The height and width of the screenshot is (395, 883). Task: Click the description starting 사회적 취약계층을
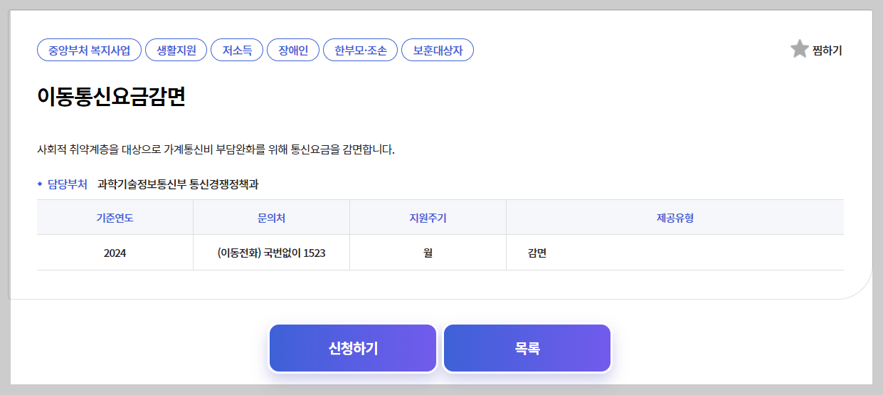216,149
